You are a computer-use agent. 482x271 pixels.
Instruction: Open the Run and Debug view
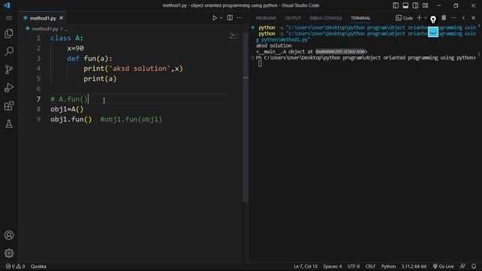pos(9,87)
